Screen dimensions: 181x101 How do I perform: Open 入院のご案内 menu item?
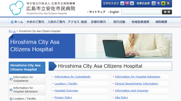(x=56, y=22)
